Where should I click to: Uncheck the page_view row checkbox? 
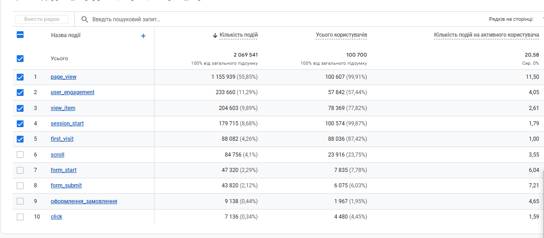(20, 77)
